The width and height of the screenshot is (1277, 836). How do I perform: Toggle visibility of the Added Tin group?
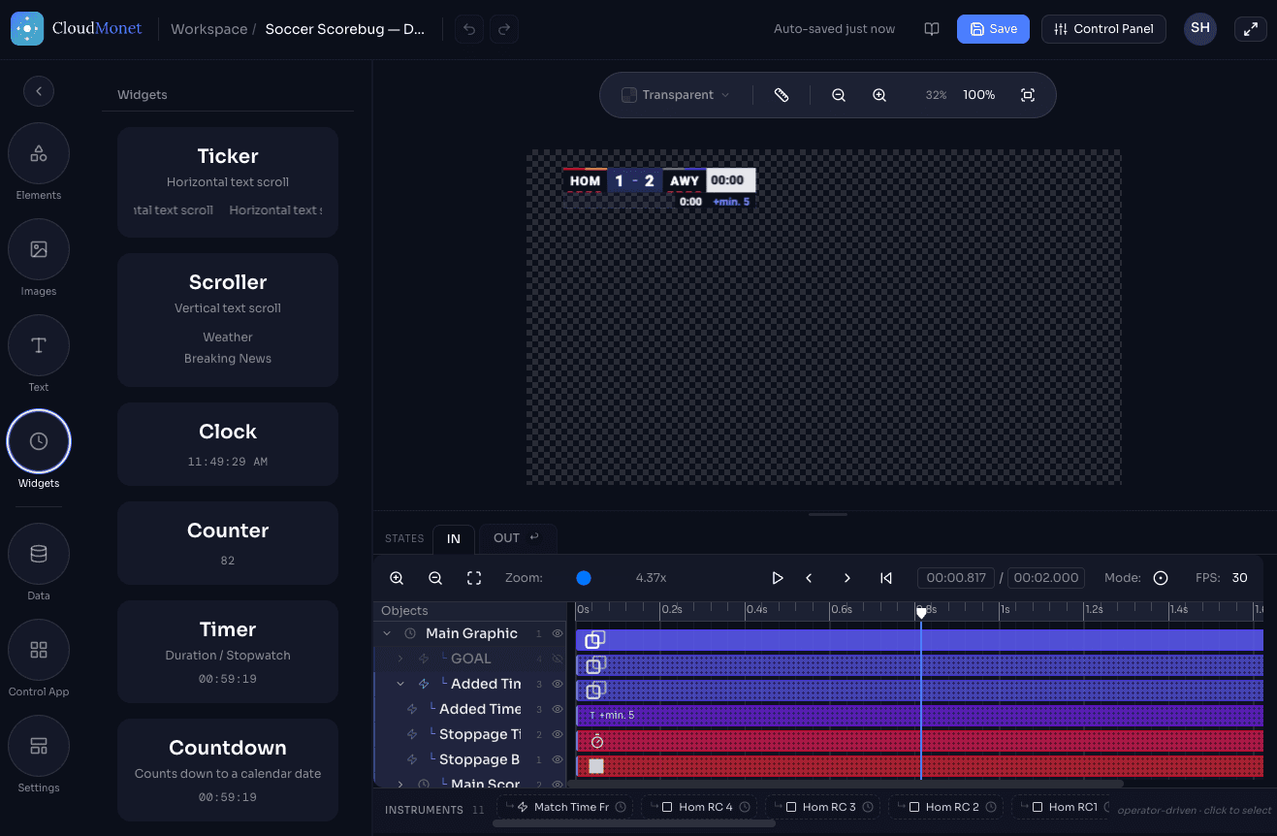click(558, 684)
